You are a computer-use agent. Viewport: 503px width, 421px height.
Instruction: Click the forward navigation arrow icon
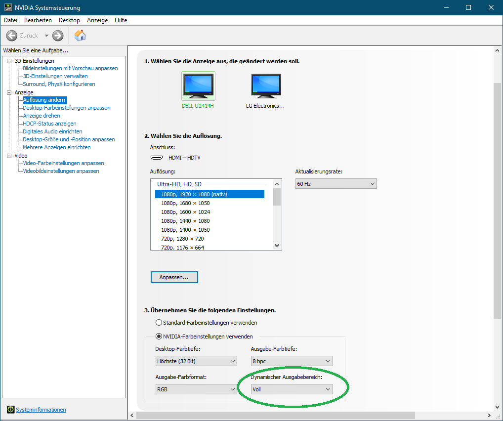point(58,36)
